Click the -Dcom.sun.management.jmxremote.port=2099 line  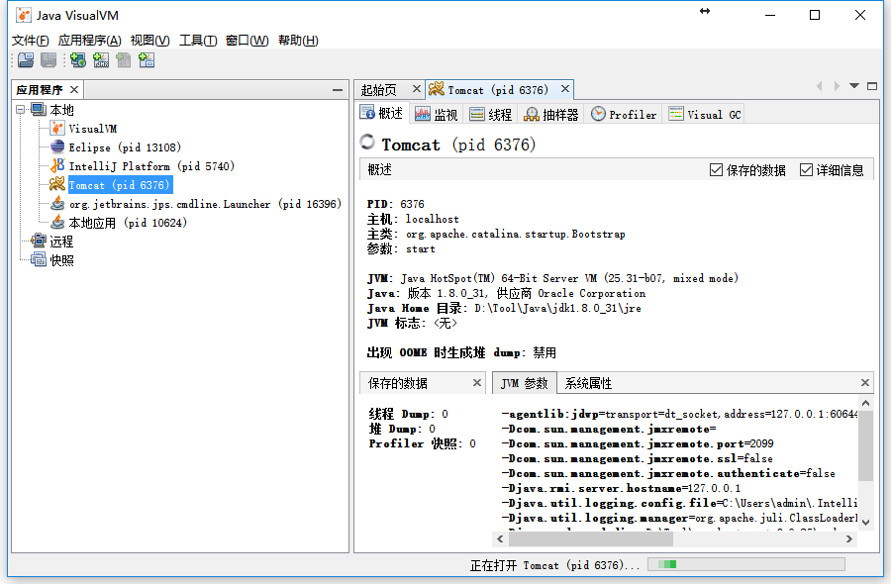[x=637, y=443]
